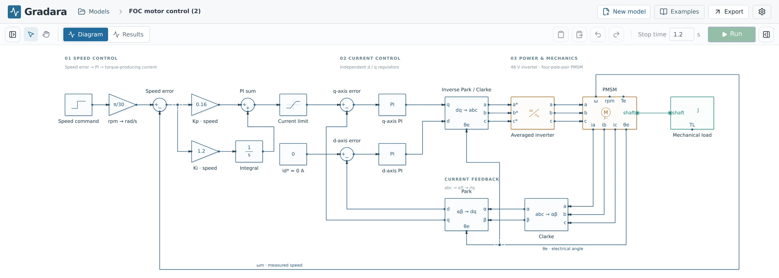Click the '48 V inverter · four-pole-pair PMSM' subtitle
The width and height of the screenshot is (779, 278).
coord(547,67)
